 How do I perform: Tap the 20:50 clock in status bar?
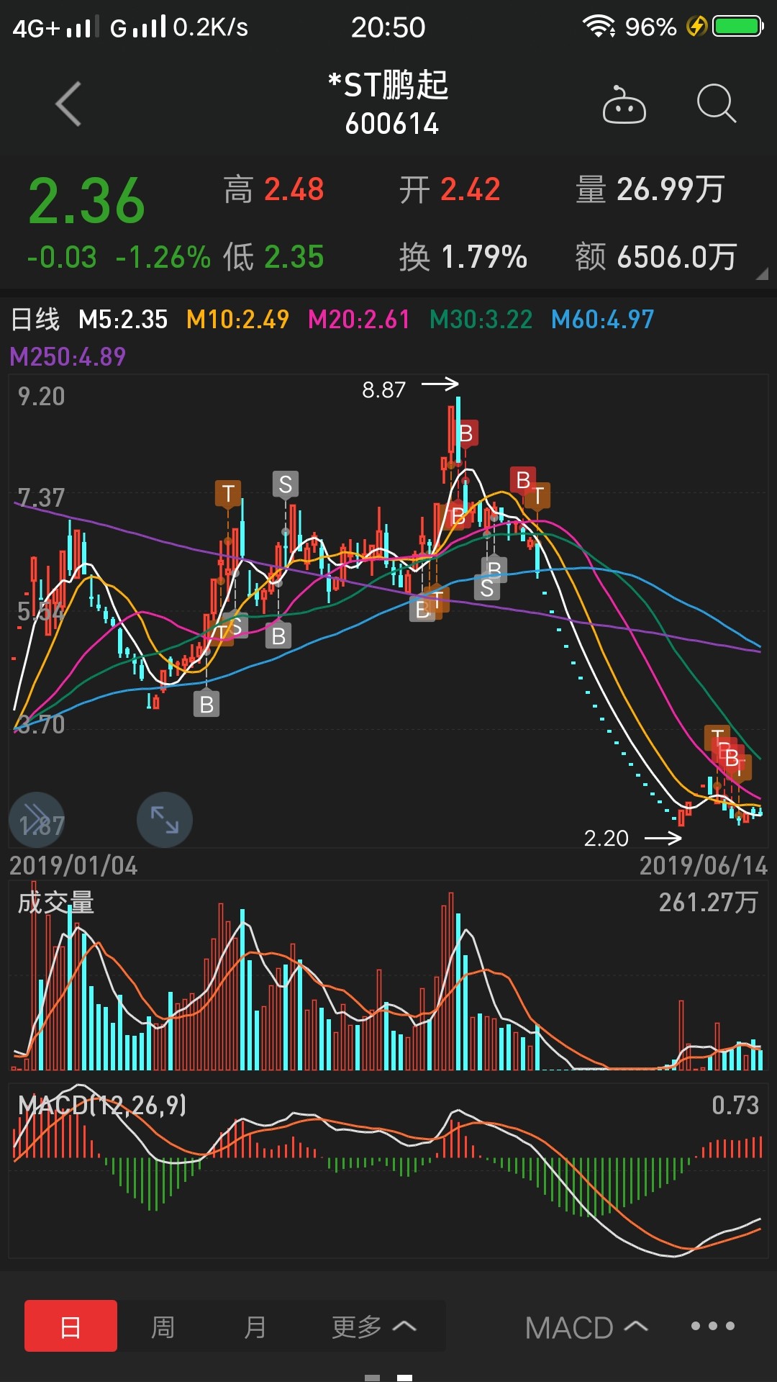(388, 27)
